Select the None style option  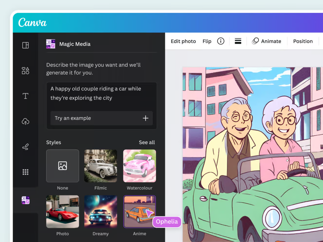(x=63, y=166)
